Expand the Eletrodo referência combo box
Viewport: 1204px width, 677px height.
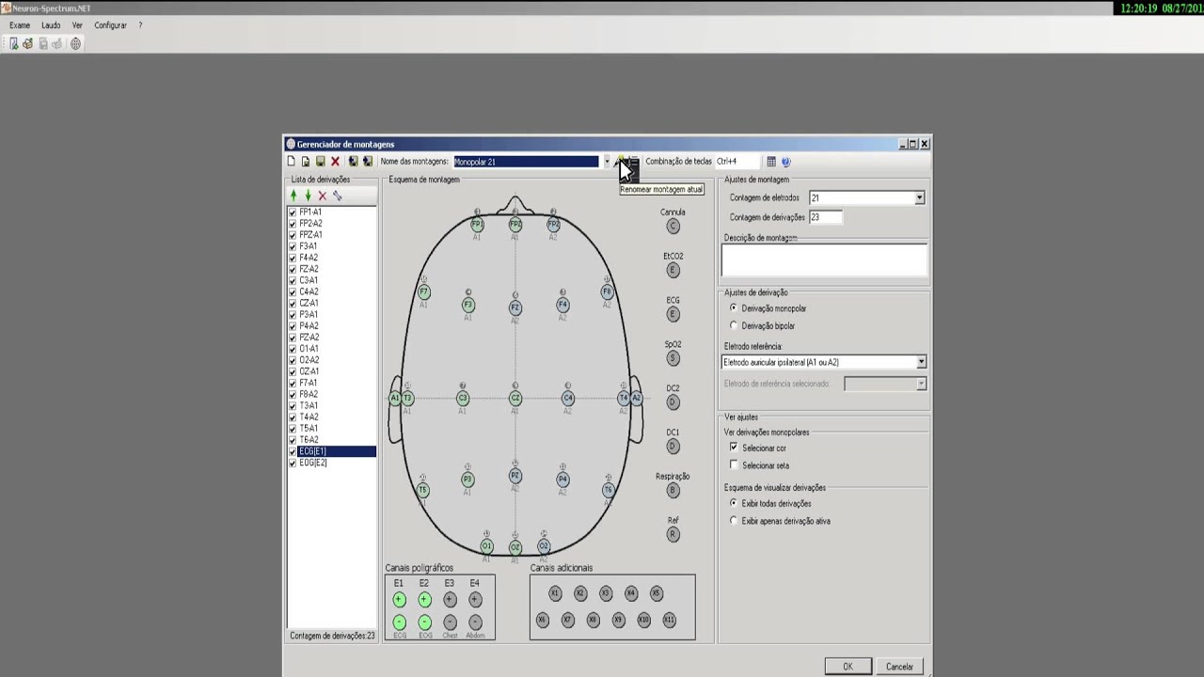pos(921,362)
